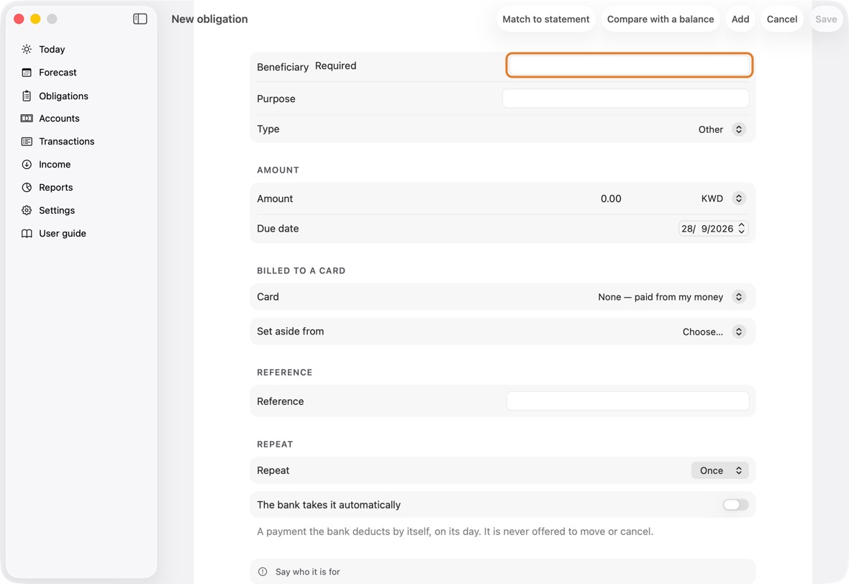Click 'Compare with a balance' button
849x584 pixels.
click(660, 19)
